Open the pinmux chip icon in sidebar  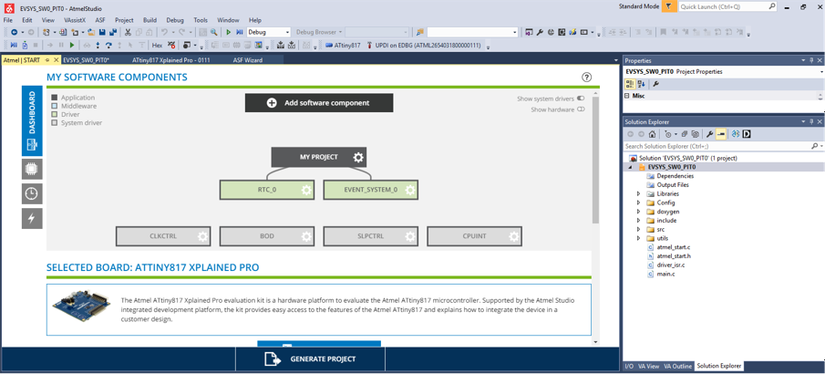point(32,169)
